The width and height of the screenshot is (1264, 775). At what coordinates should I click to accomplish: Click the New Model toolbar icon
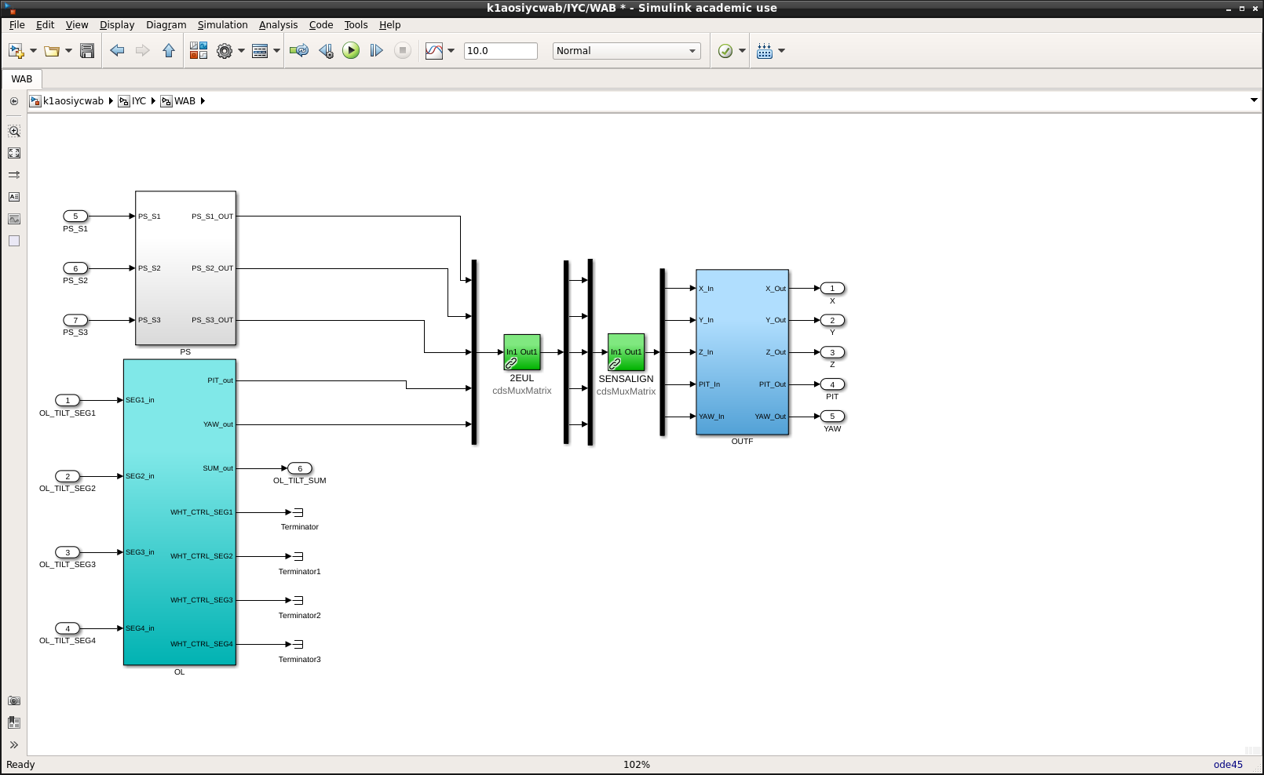point(16,51)
